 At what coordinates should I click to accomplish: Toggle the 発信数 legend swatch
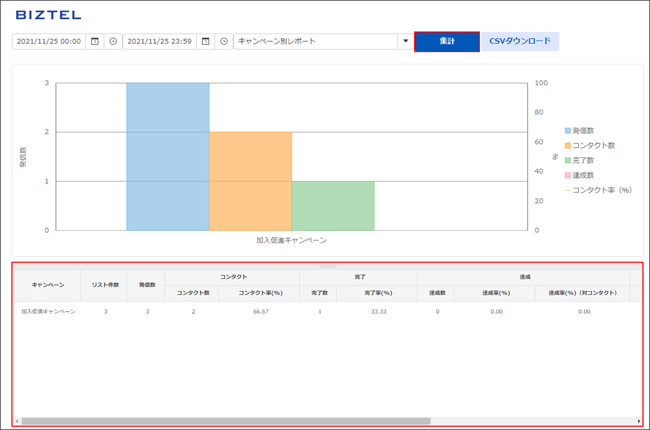567,131
